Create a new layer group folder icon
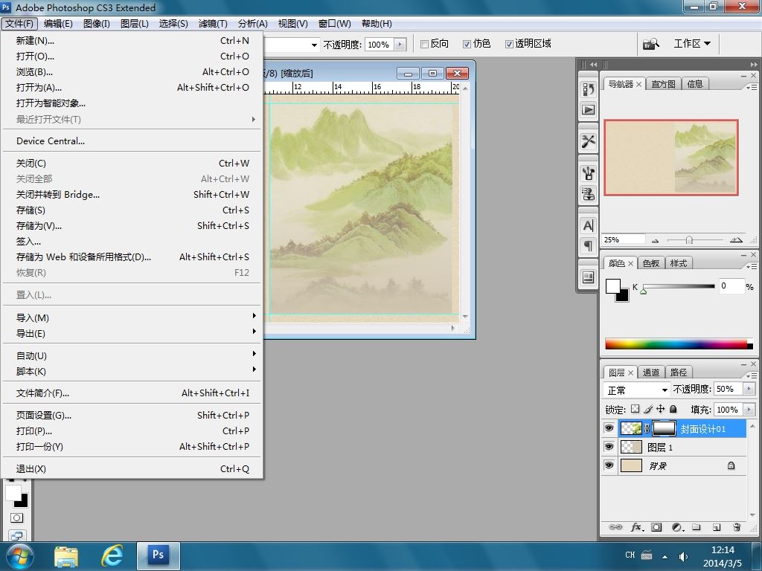 697,527
